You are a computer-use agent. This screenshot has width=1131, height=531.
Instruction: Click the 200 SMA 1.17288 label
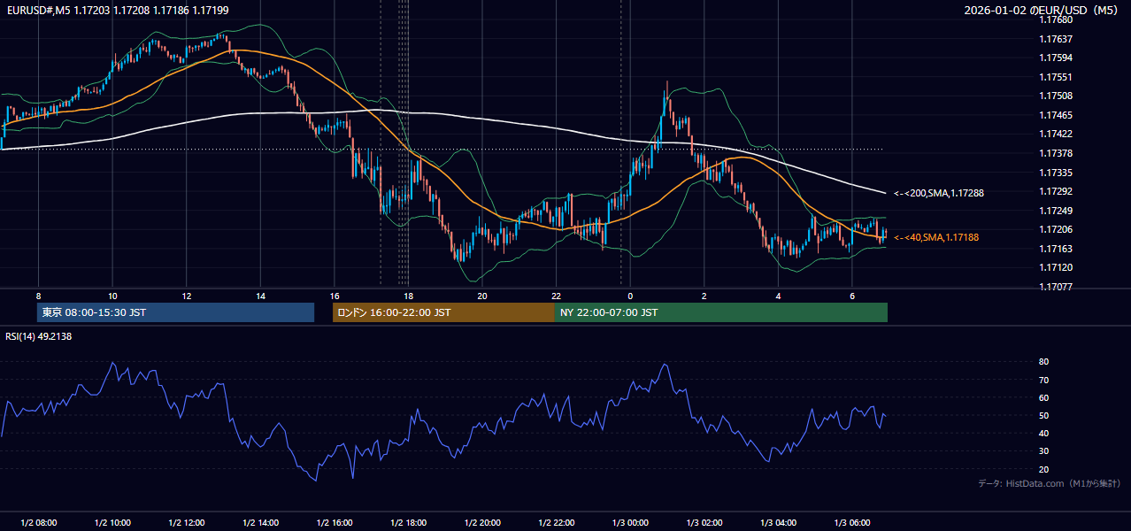pos(939,193)
